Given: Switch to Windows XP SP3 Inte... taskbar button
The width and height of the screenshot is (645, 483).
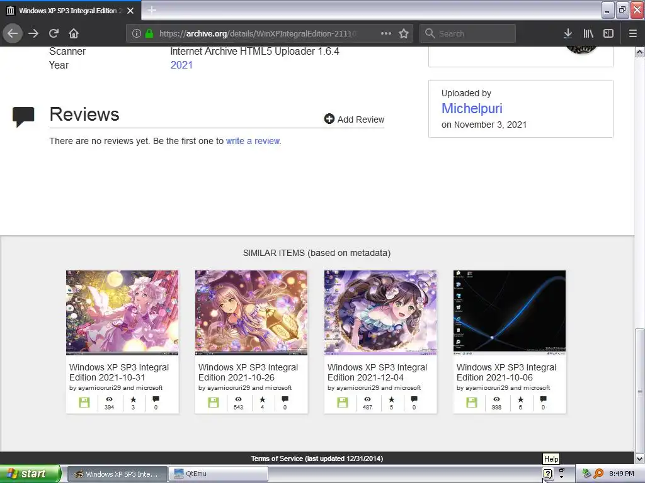Looking at the screenshot, I should click(118, 474).
